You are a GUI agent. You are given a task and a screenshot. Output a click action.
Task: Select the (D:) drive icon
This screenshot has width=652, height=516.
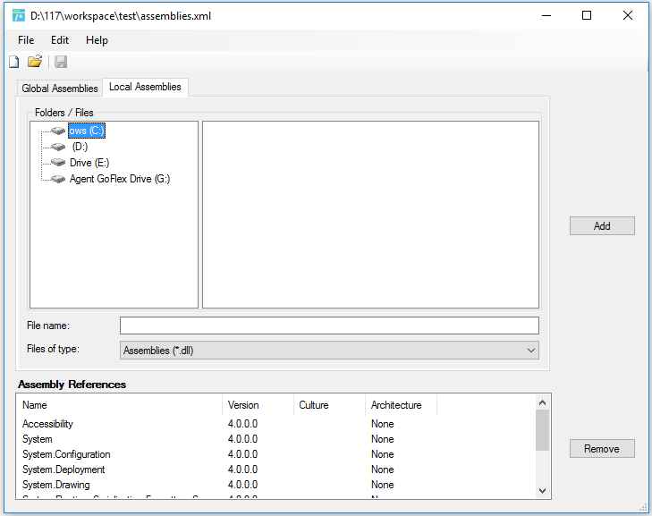pyautogui.click(x=58, y=147)
